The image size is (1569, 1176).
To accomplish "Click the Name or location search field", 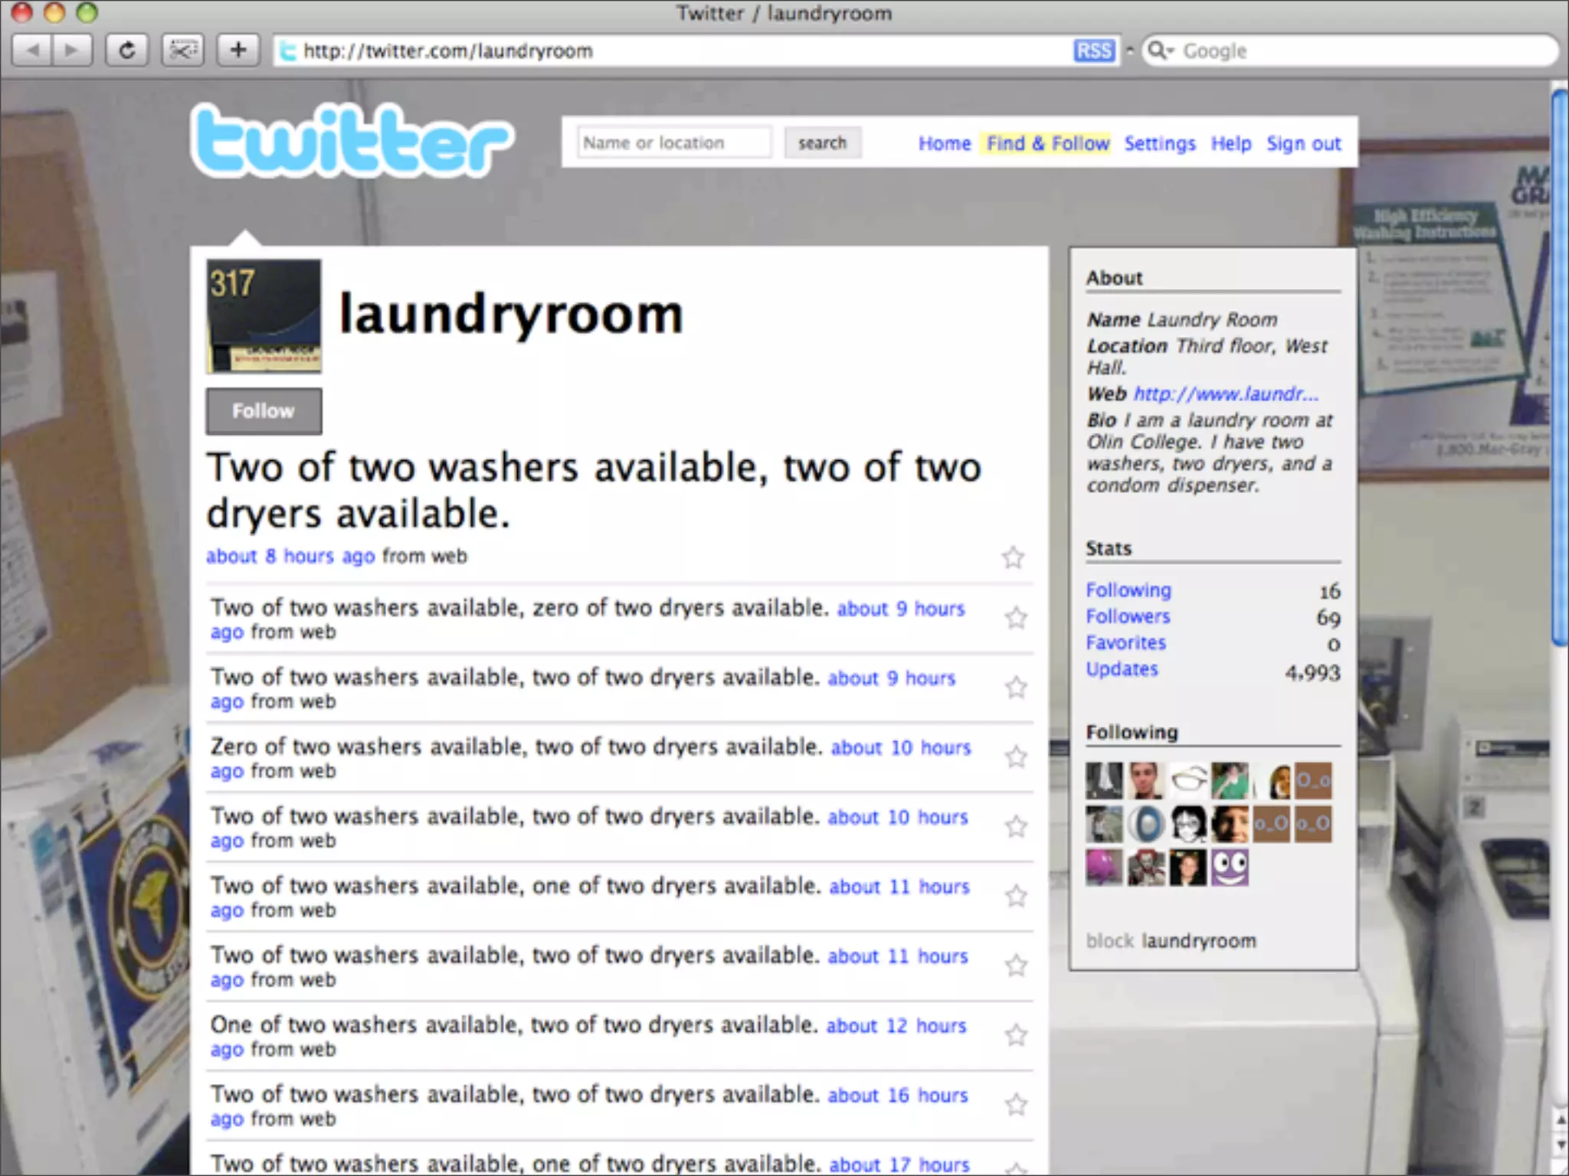I will click(674, 143).
